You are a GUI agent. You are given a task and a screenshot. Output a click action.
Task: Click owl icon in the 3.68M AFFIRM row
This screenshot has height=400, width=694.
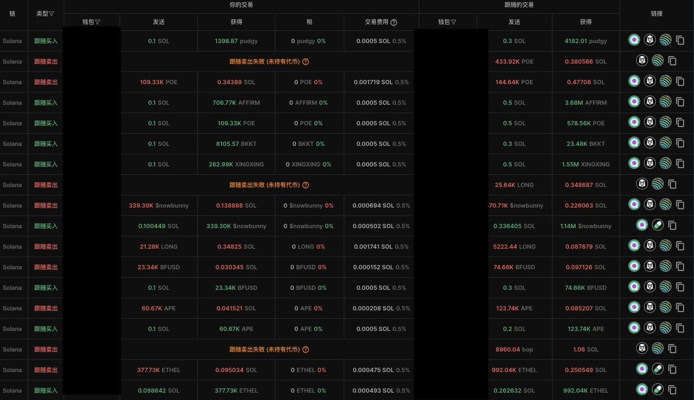pos(649,102)
